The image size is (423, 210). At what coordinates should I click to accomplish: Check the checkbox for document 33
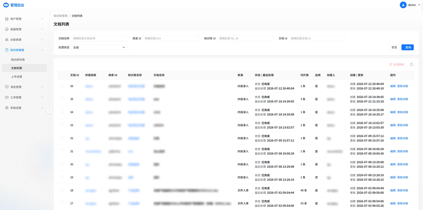(x=62, y=125)
